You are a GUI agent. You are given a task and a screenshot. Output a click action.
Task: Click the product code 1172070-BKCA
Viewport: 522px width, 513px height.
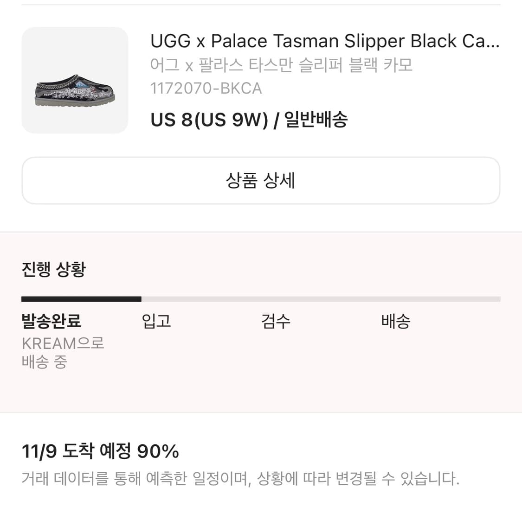(206, 88)
